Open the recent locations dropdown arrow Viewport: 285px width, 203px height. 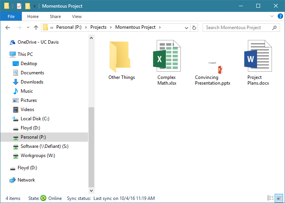tap(28, 28)
